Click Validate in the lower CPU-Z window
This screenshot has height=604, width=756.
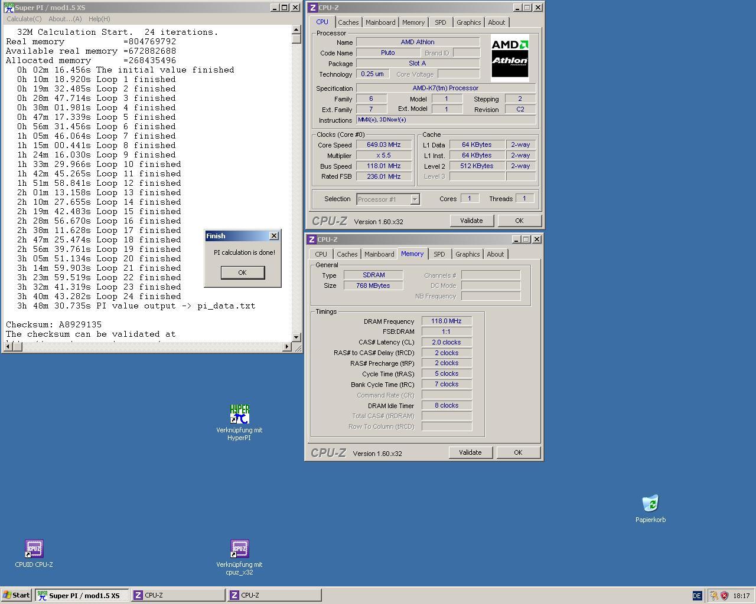coord(470,452)
